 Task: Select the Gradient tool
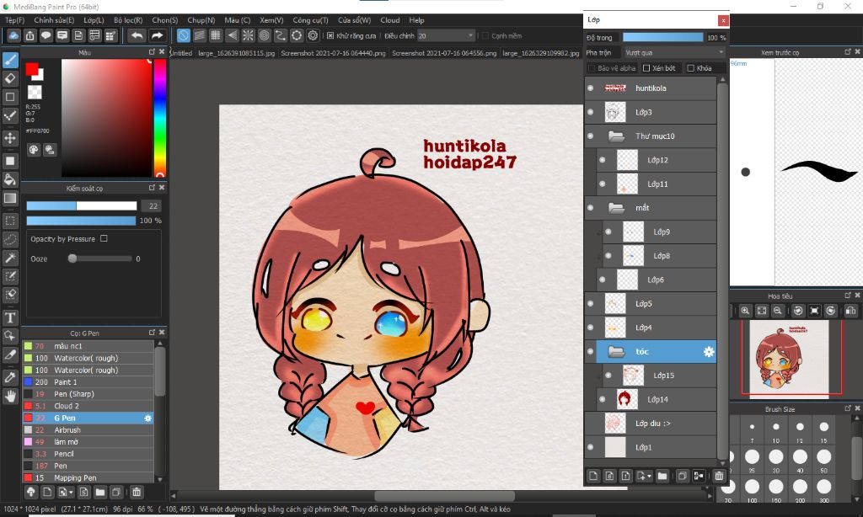(10, 198)
